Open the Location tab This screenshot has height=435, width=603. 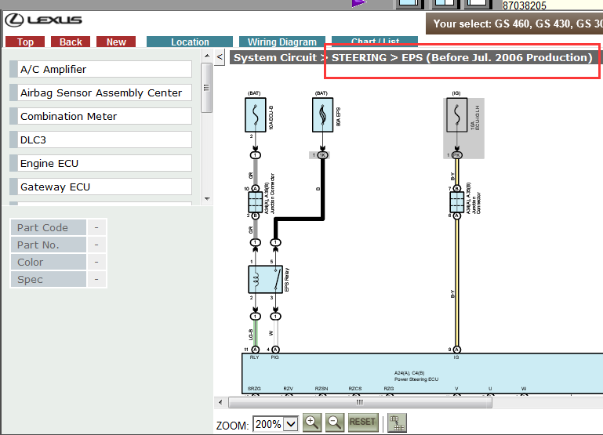pos(190,42)
